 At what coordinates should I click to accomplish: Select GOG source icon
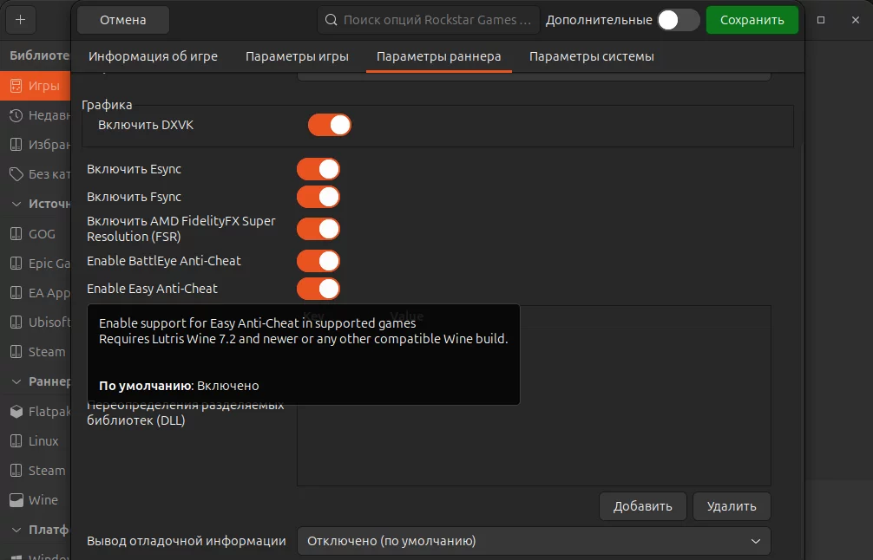click(16, 233)
